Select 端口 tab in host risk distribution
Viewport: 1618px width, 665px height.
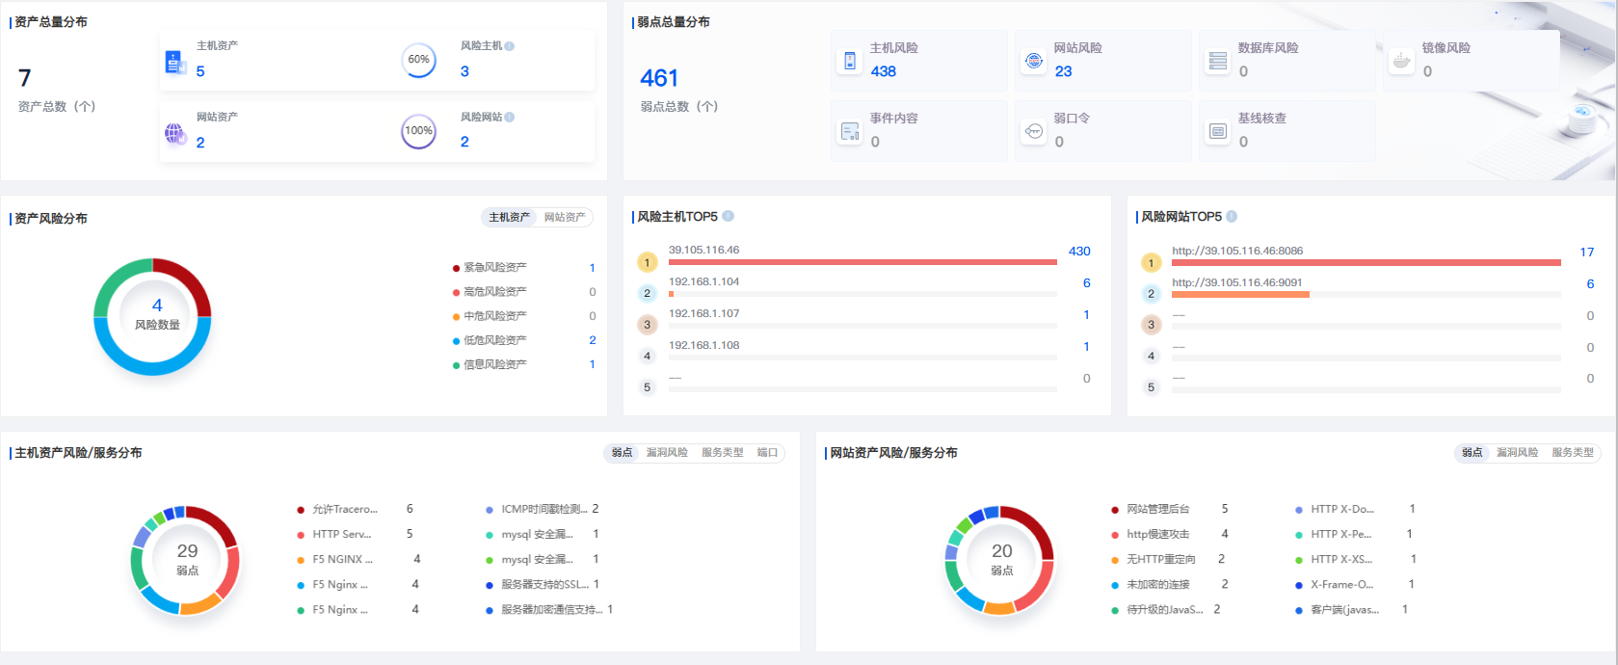[x=767, y=453]
